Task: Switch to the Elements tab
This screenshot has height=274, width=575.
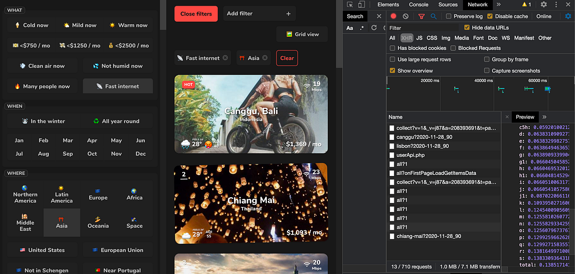Action: (388, 5)
